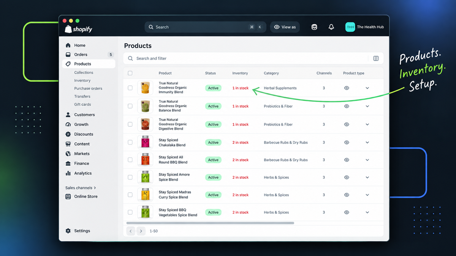Toggle the Madras Curry Spice Blend eye icon

347,195
